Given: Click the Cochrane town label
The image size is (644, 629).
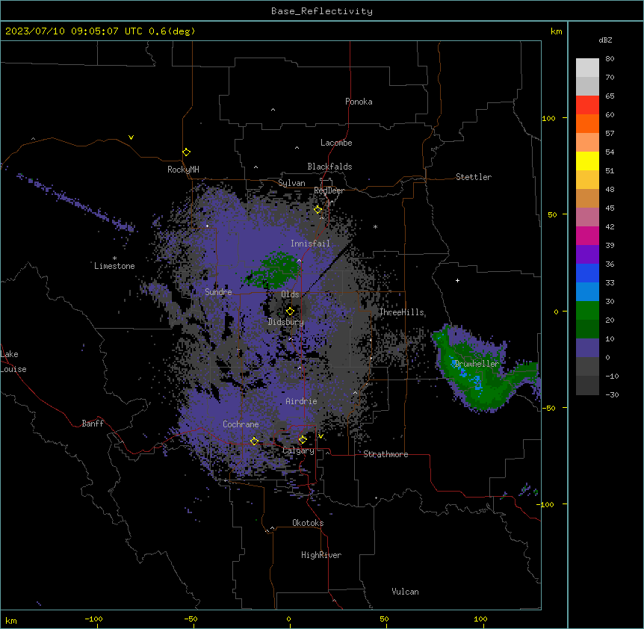Looking at the screenshot, I should [241, 424].
